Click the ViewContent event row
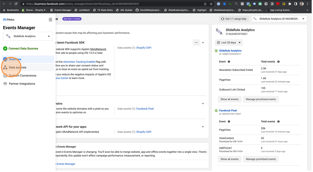313x172 pixels. (x=260, y=140)
